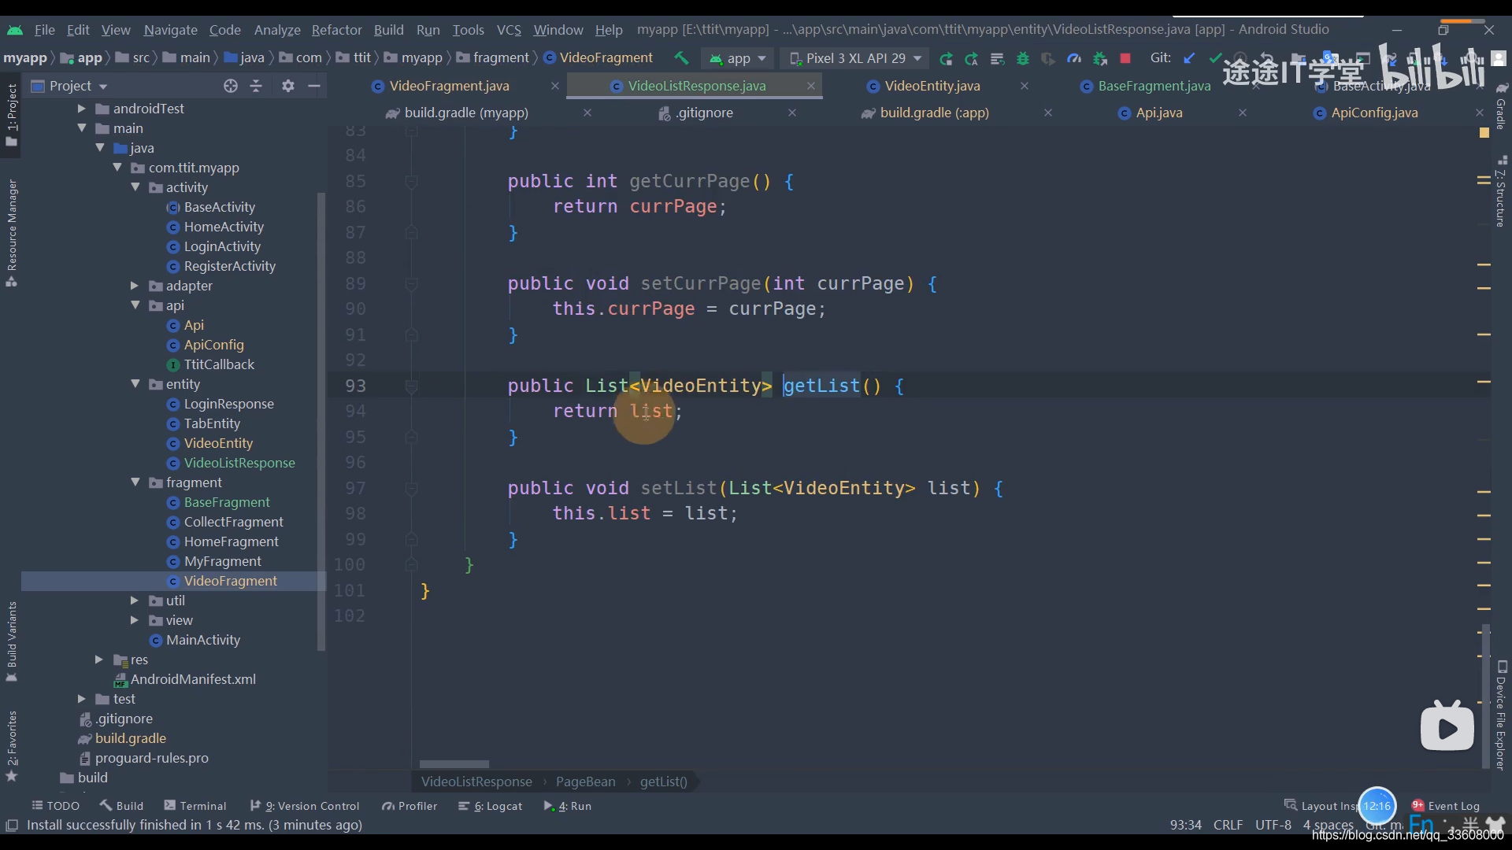Open build.gradle in project tree
This screenshot has width=1512, height=850.
(x=131, y=738)
